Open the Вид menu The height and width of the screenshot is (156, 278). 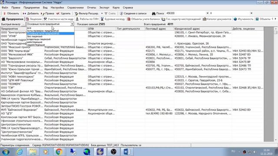(45, 8)
